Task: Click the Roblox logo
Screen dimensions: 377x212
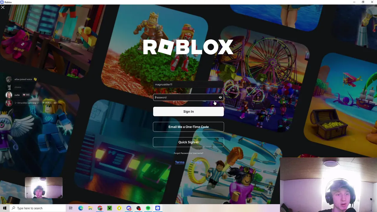Action: click(x=188, y=47)
